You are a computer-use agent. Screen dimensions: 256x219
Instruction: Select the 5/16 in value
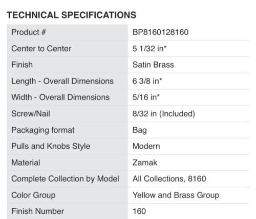146,97
